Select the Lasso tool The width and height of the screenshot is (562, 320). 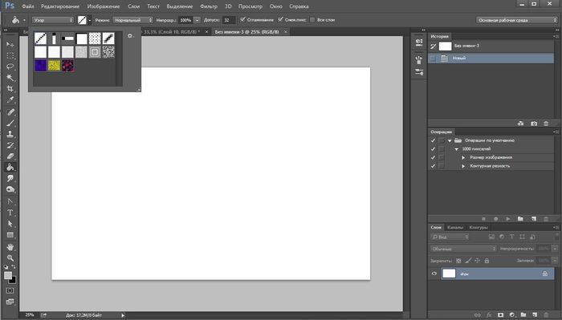(x=10, y=67)
